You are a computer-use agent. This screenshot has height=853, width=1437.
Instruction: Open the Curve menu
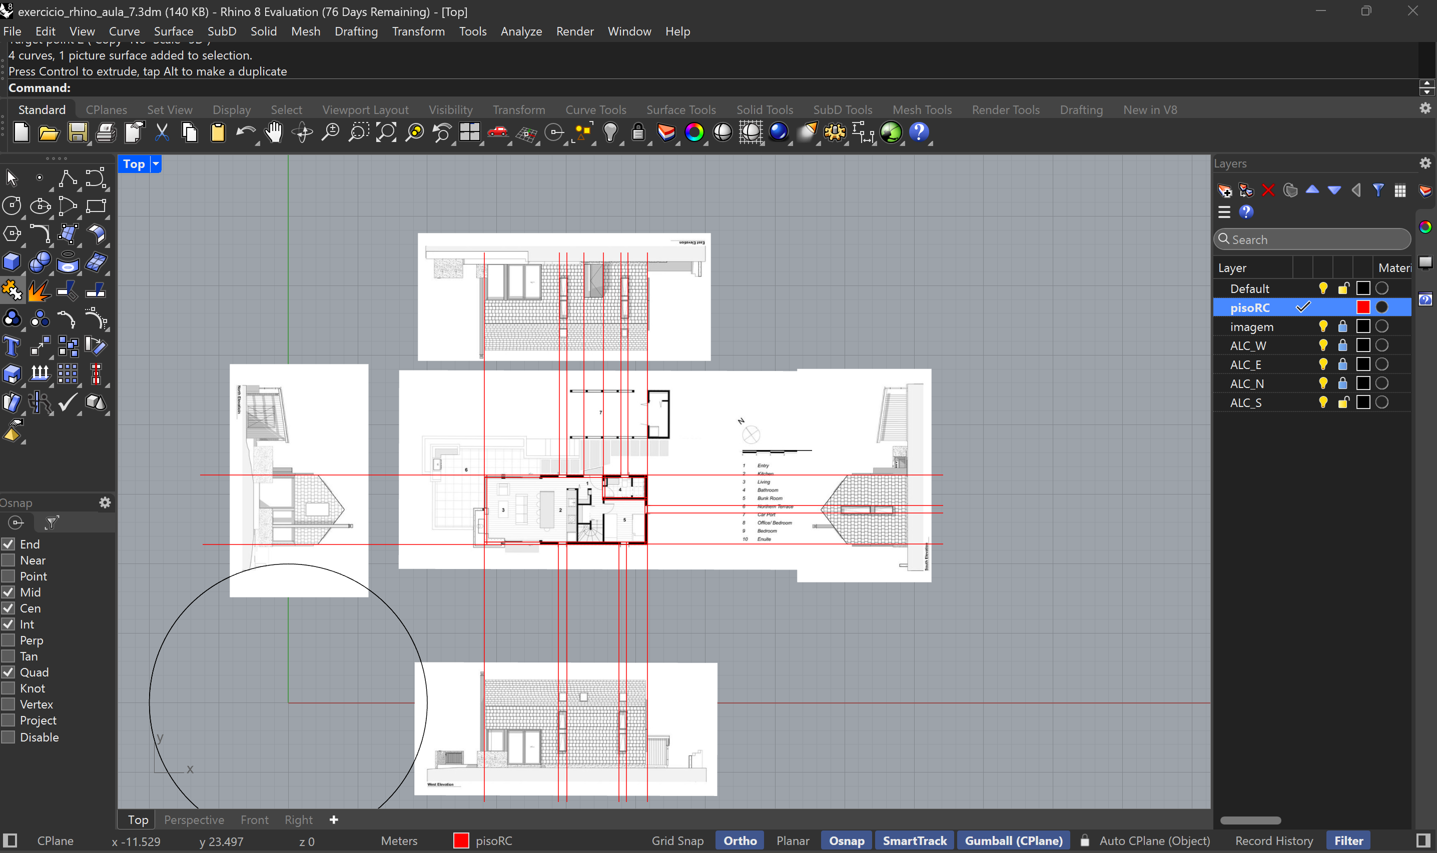[124, 31]
